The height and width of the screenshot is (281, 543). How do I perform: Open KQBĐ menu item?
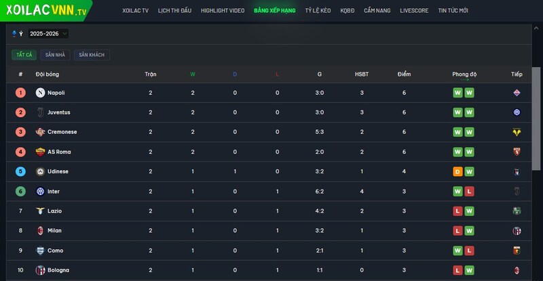[348, 11]
